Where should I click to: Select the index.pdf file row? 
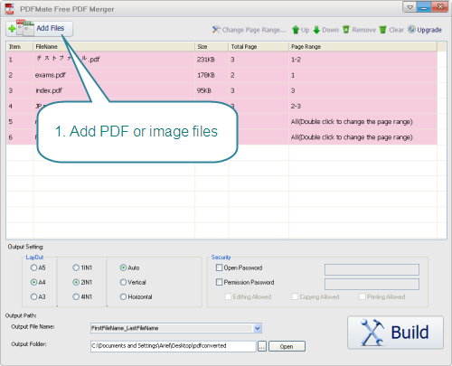point(221,90)
